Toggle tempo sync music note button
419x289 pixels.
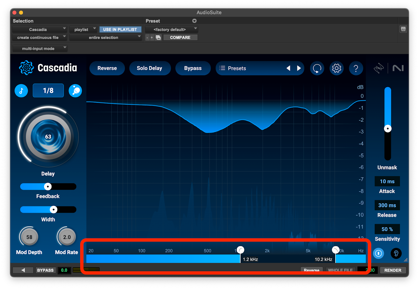21,91
